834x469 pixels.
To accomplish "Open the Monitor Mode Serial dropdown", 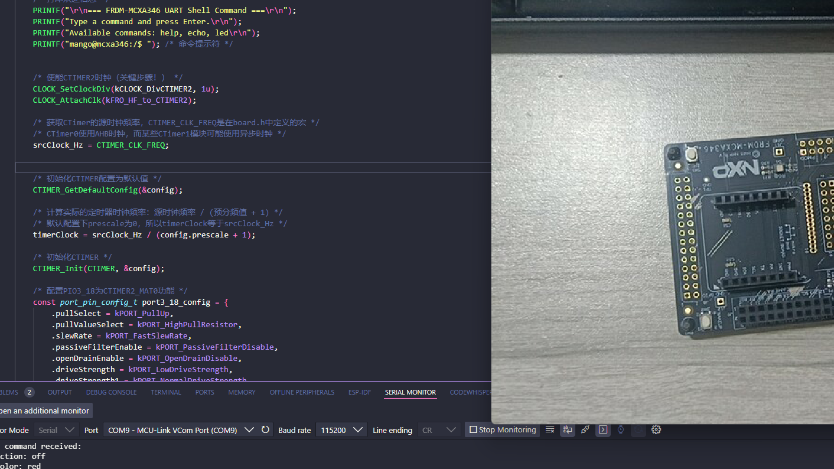I will [x=56, y=430].
